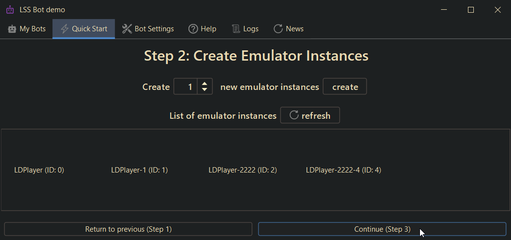Minimize the LSS Bot demo window
The width and height of the screenshot is (511, 240).
pyautogui.click(x=444, y=10)
